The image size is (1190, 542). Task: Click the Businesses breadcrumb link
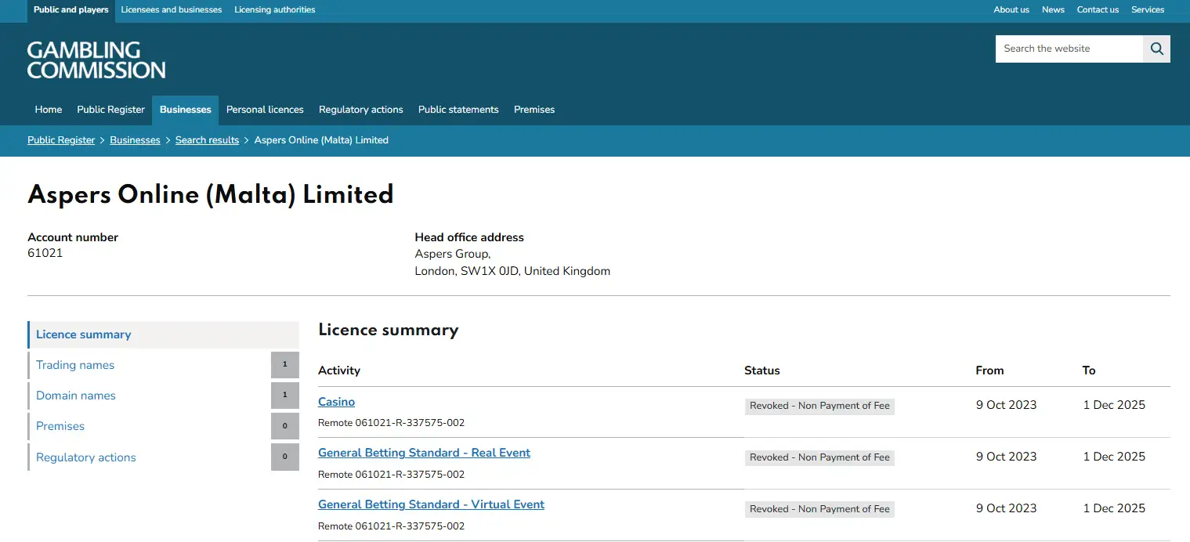coord(135,140)
